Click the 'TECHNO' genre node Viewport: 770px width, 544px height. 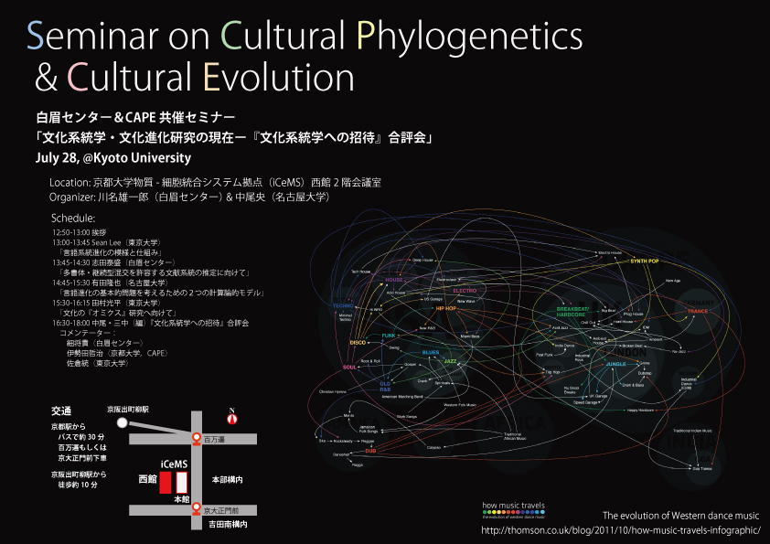pyautogui.click(x=343, y=306)
